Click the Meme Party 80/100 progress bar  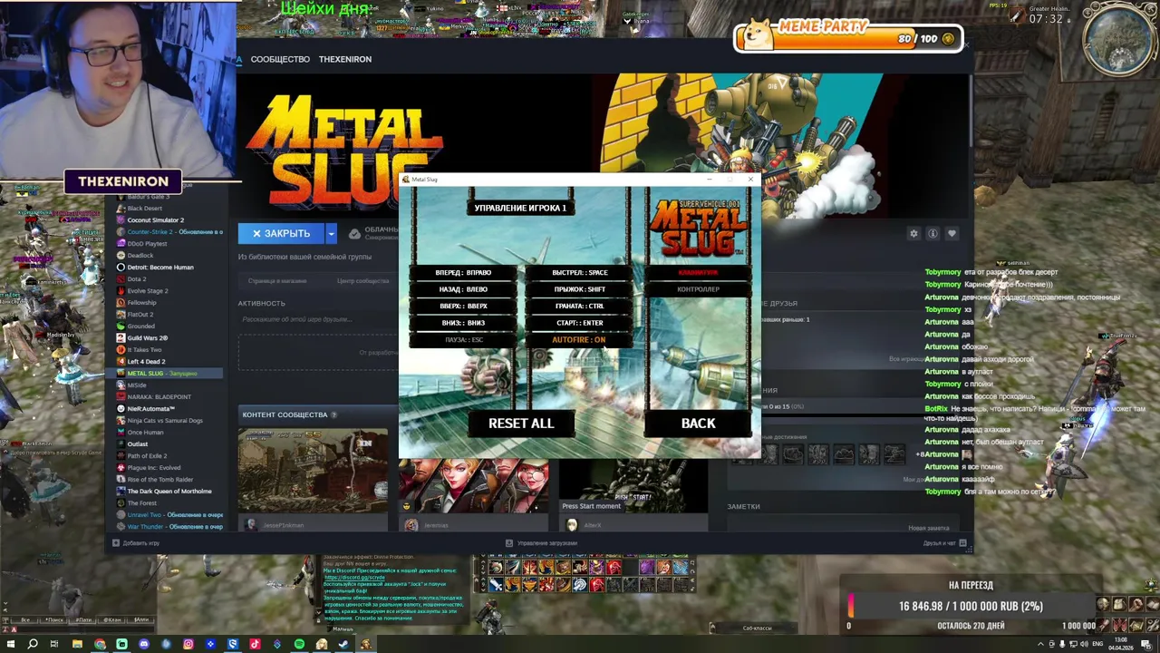coord(847,38)
